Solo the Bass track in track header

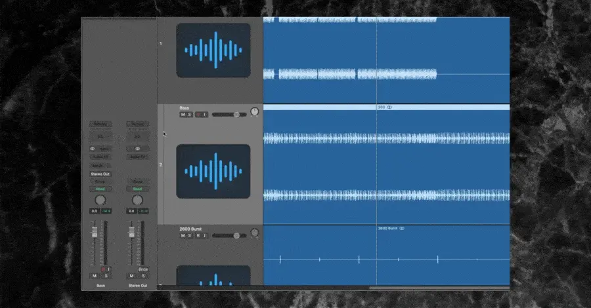pyautogui.click(x=190, y=114)
